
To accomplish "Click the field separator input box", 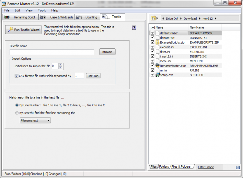I will pos(79,76).
